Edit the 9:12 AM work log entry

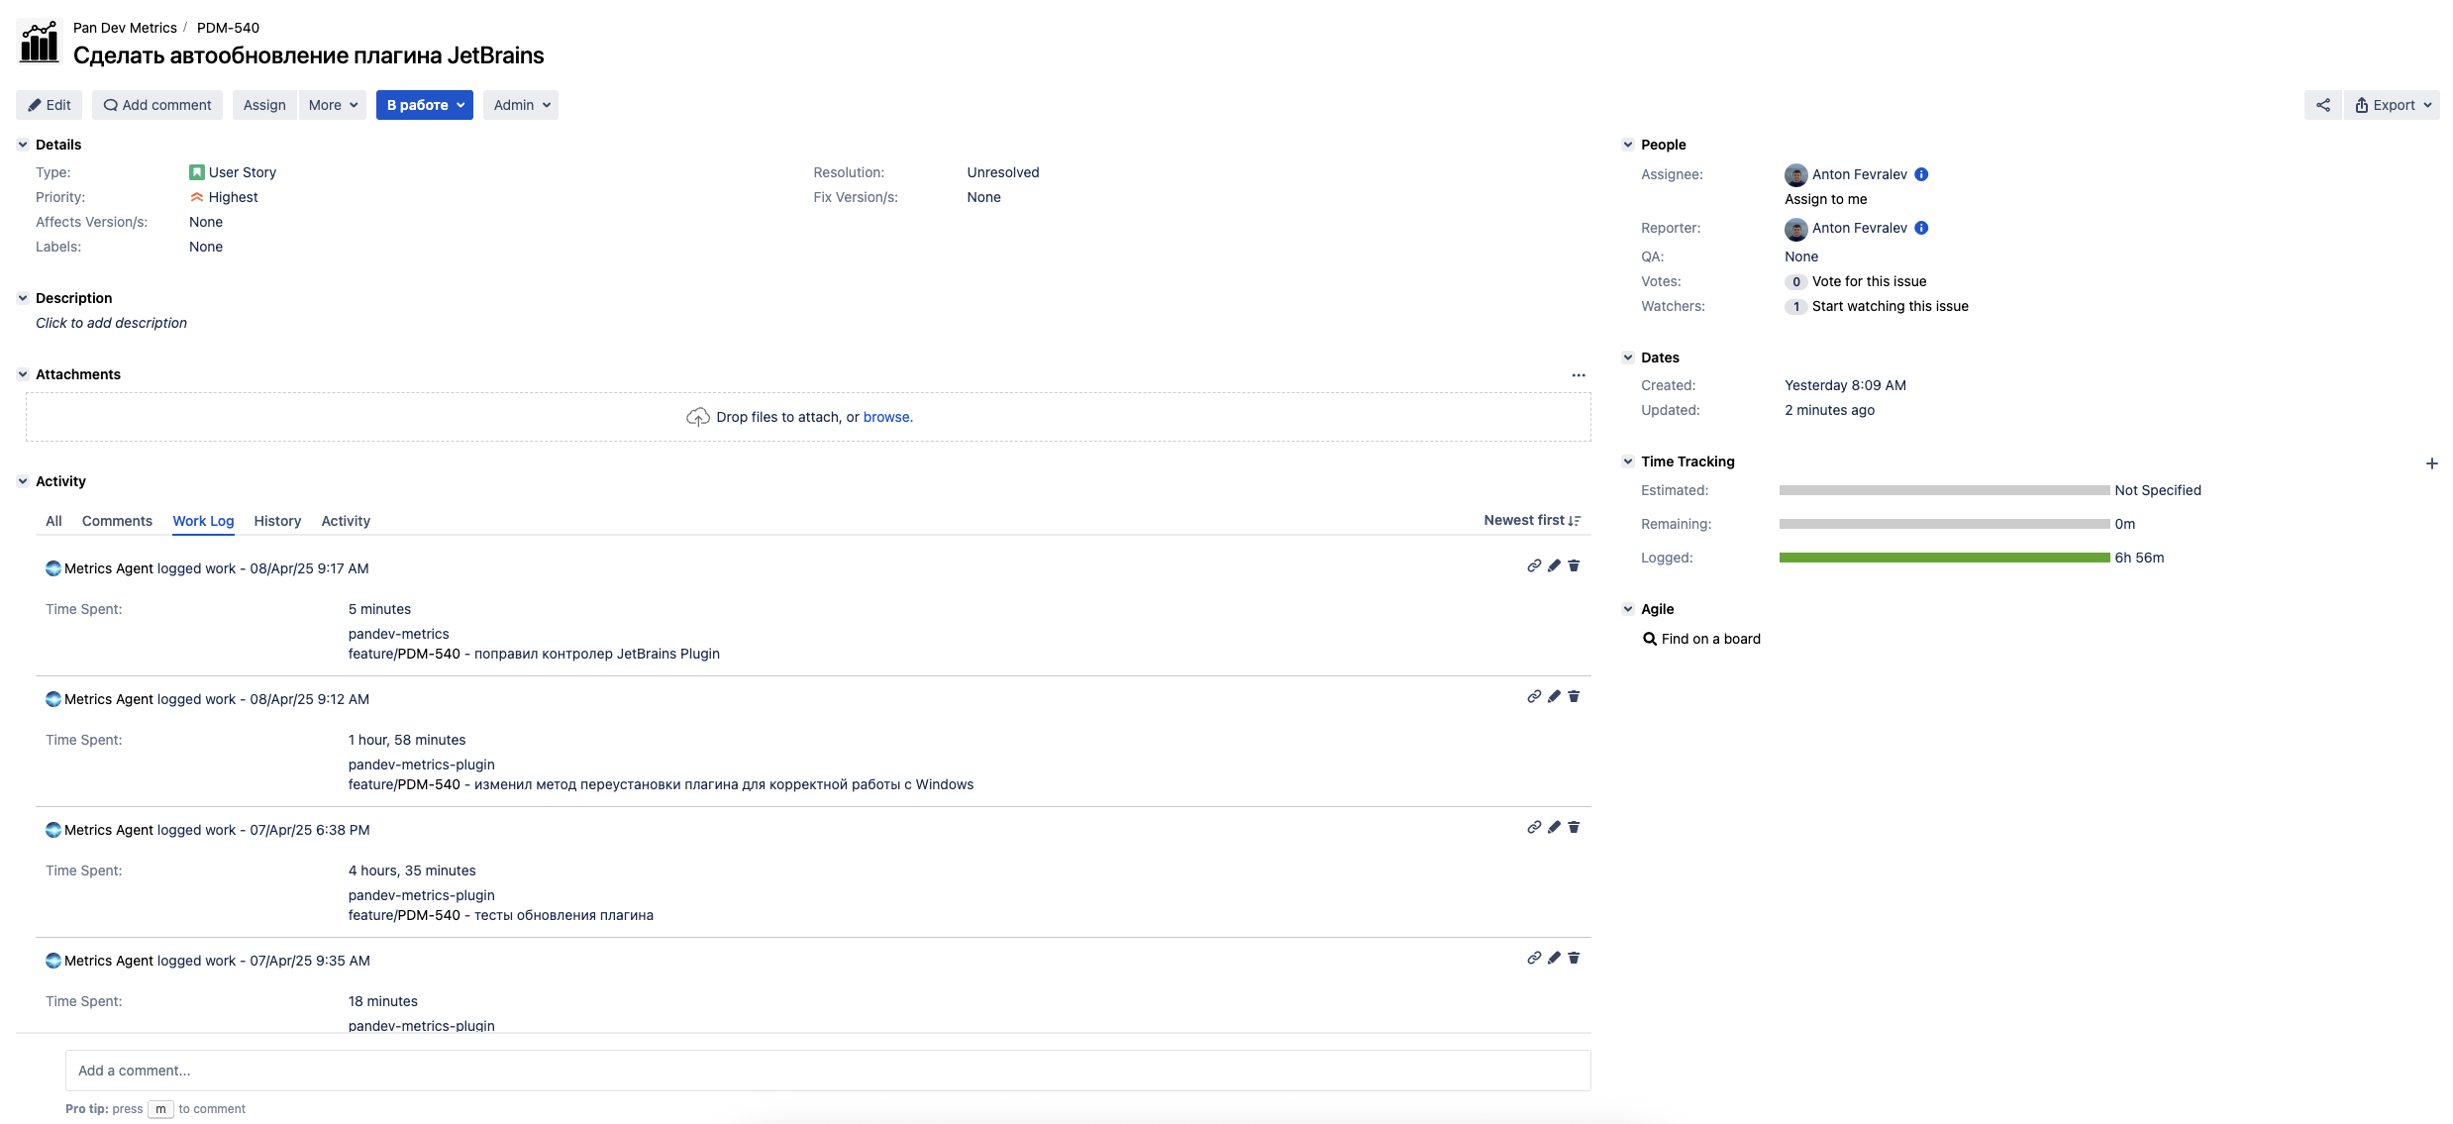point(1554,696)
